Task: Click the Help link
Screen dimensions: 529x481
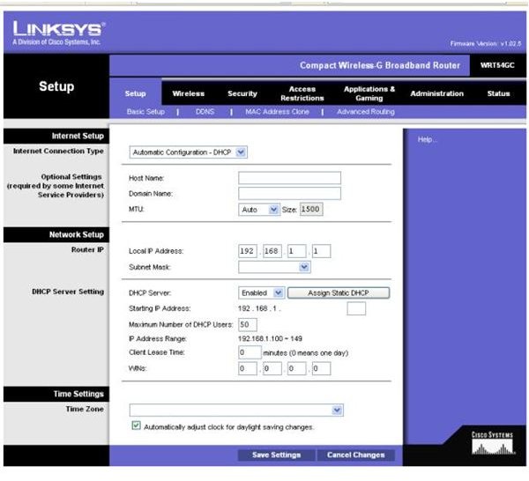Action: tap(427, 139)
